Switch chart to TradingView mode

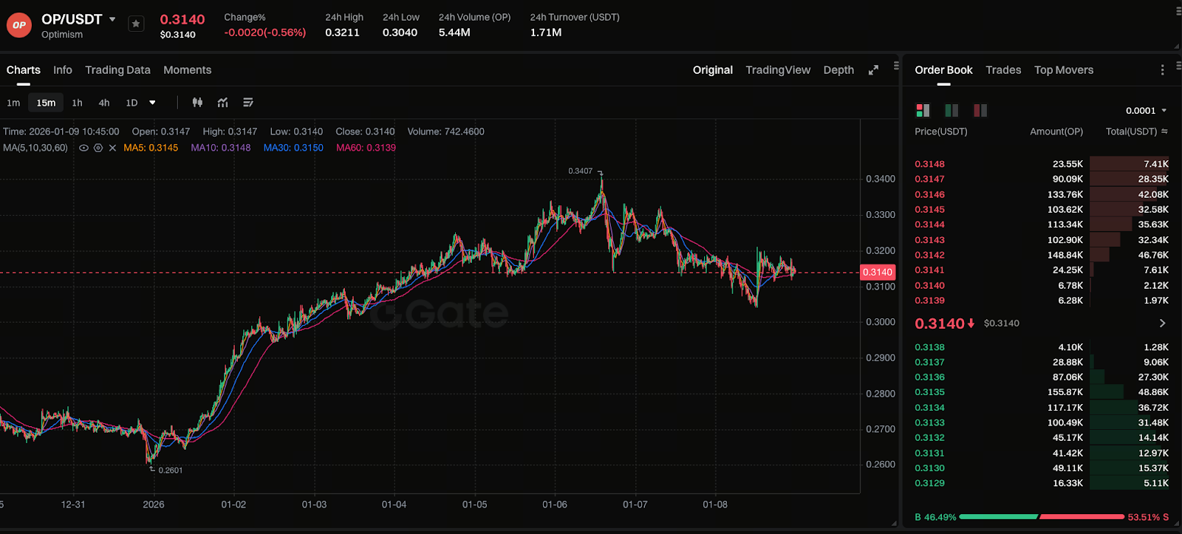pyautogui.click(x=778, y=70)
